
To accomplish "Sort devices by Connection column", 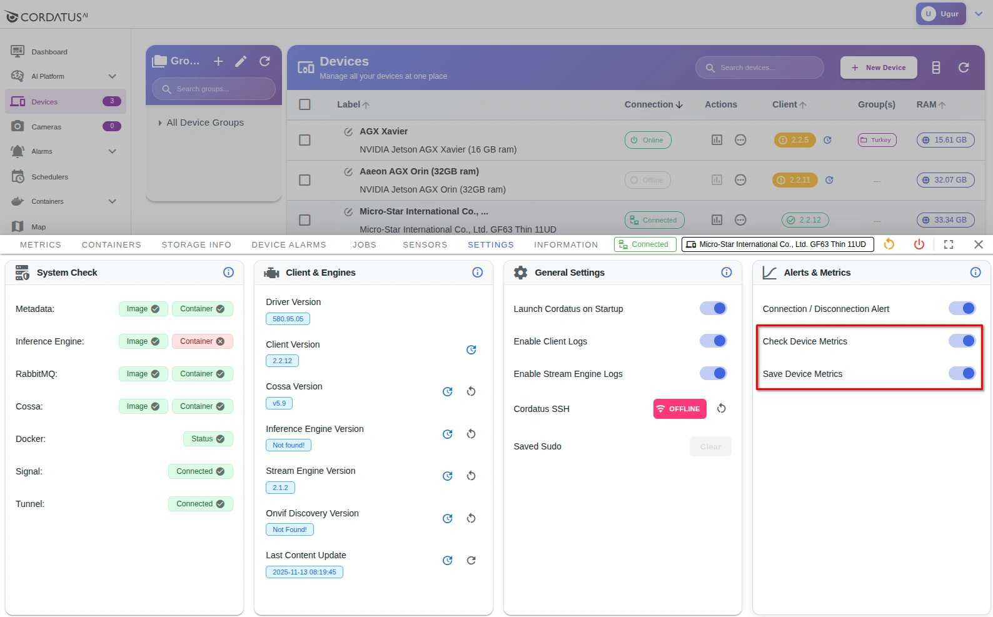I will click(x=653, y=104).
